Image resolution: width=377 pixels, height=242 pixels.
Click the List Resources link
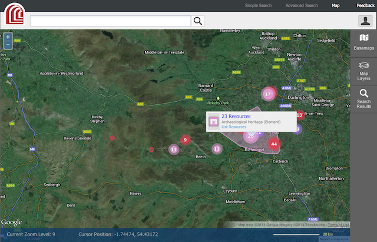[234, 127]
